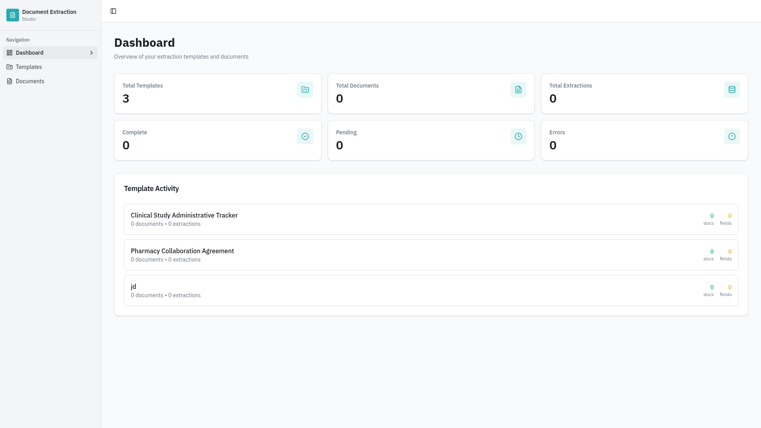Toggle the sidebar panel icon

(x=113, y=11)
